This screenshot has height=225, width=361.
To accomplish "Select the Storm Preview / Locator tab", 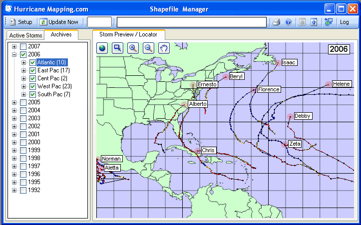I will 128,34.
